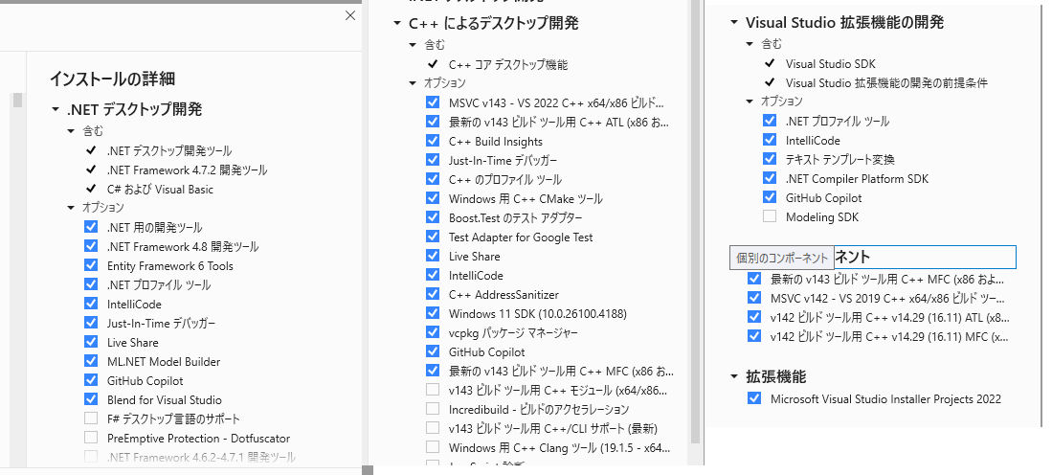The width and height of the screenshot is (1052, 475).
Task: Enable Windows 用 C++ Clang ツール checkbox
Action: tap(433, 448)
